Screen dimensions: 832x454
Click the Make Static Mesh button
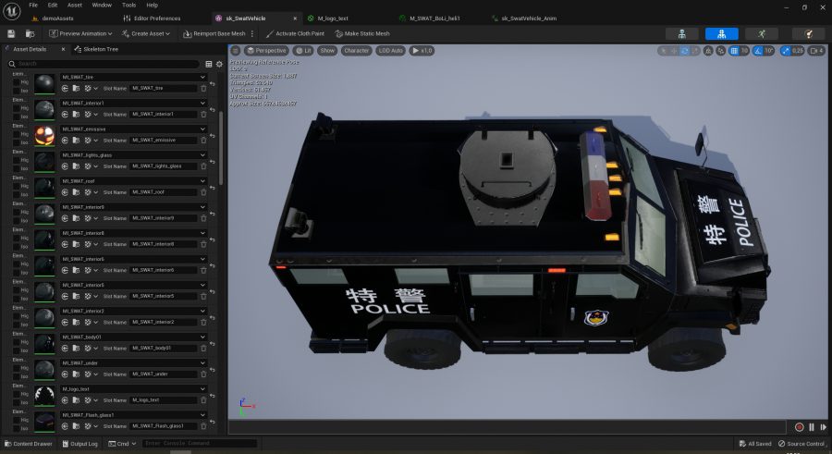click(x=362, y=33)
